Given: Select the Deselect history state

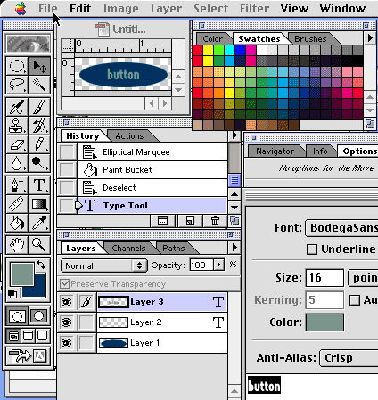Looking at the screenshot, I should coord(152,188).
